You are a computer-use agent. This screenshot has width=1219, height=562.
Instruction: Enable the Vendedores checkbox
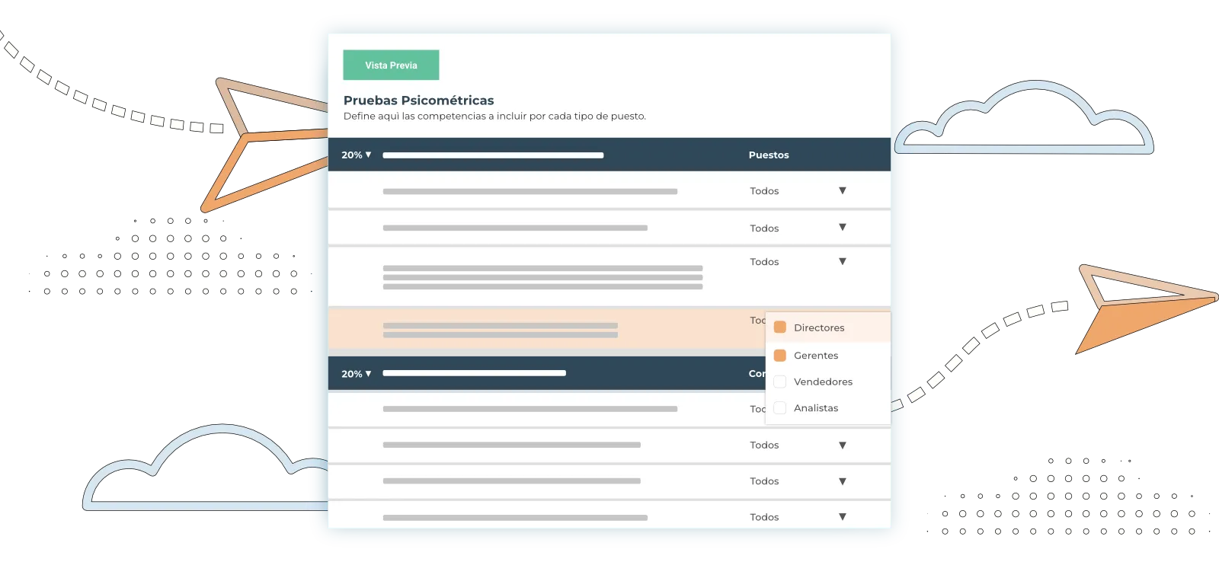[780, 382]
